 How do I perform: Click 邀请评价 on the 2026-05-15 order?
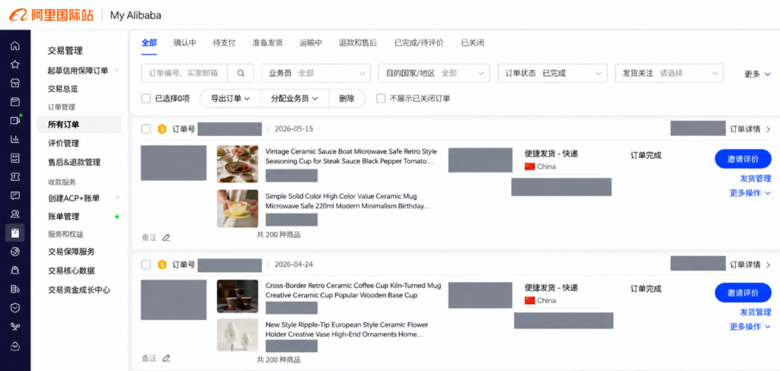pyautogui.click(x=743, y=159)
